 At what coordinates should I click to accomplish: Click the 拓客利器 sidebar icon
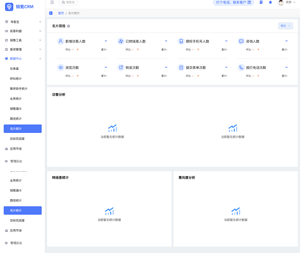click(x=6, y=31)
